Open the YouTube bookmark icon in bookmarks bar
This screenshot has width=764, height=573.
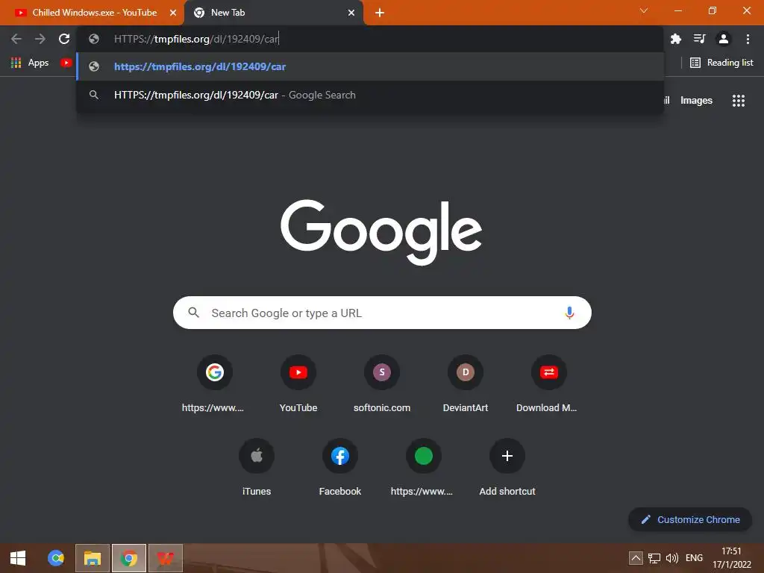point(66,63)
